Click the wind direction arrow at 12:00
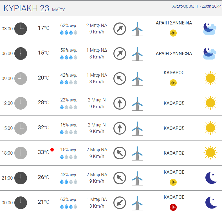Viewport: 222px width, 215px height. tap(120, 103)
